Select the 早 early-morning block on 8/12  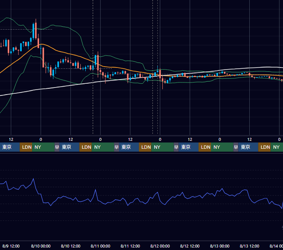176,147
